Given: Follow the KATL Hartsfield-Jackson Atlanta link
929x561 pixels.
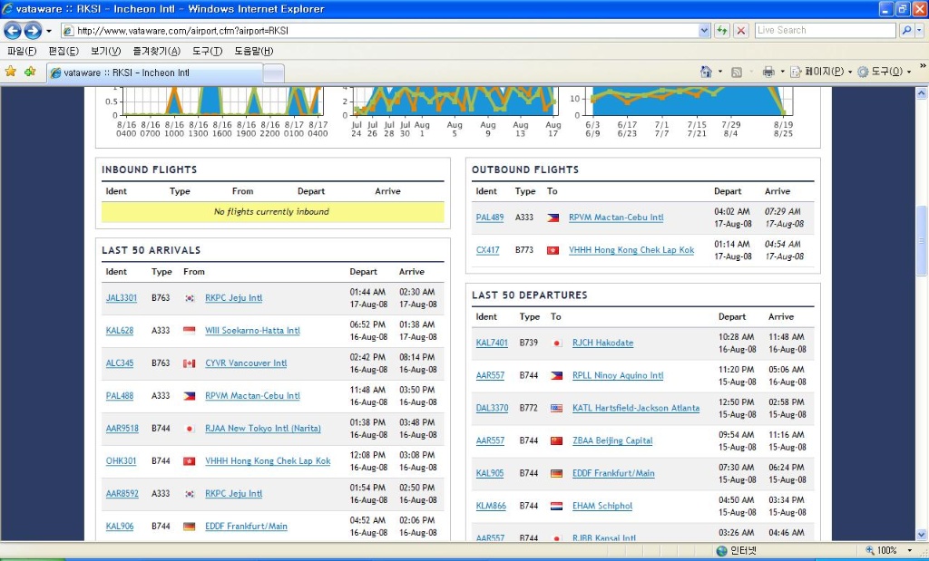Looking at the screenshot, I should (635, 409).
